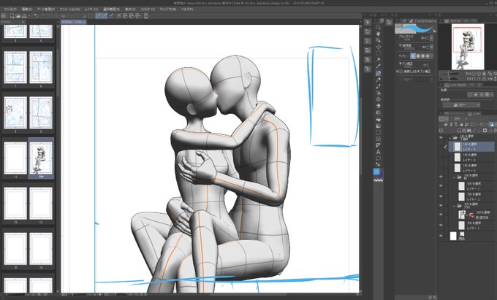
Task: Select the strongest anti-aliasing option
Action: tap(428, 56)
